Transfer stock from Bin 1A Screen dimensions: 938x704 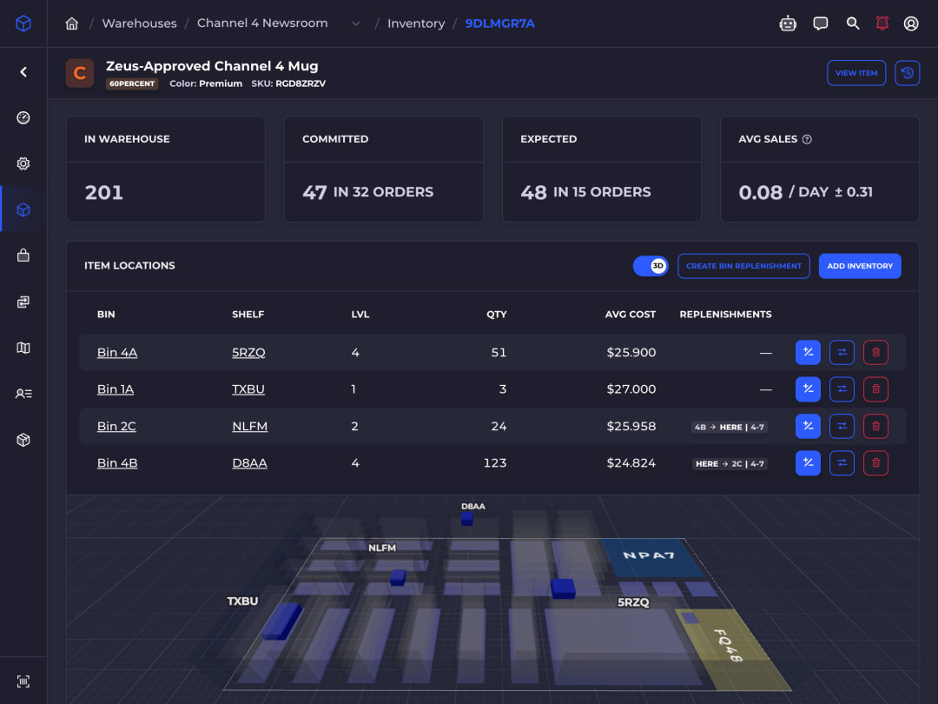click(x=842, y=389)
